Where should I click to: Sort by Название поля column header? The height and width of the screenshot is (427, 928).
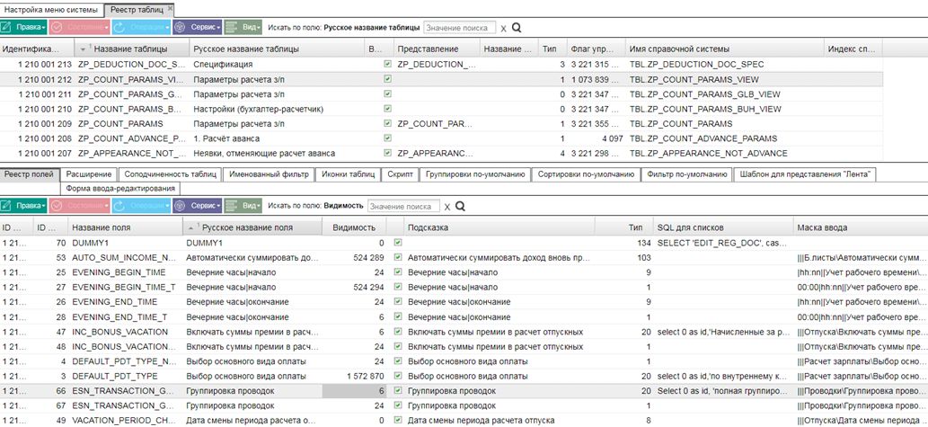point(126,227)
